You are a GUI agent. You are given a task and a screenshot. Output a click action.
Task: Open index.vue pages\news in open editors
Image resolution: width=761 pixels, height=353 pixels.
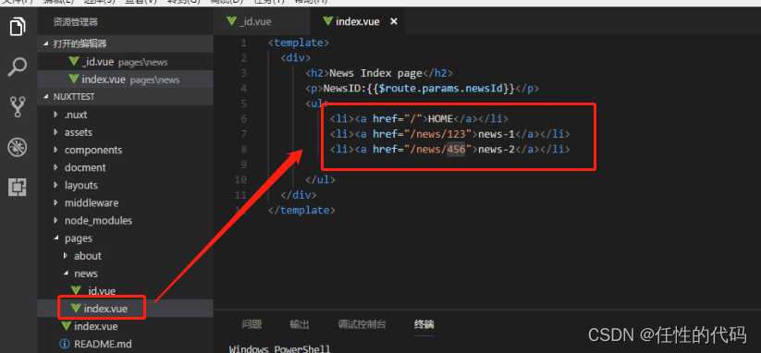click(125, 79)
